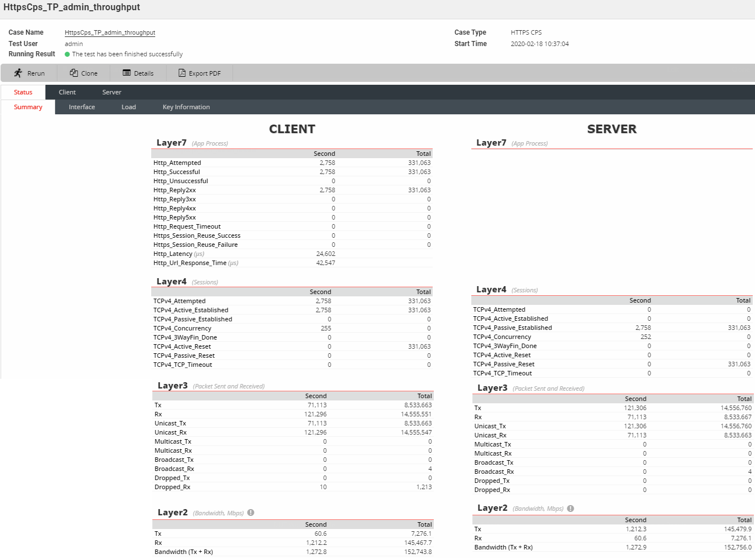Click the Details button
Image resolution: width=755 pixels, height=558 pixels.
(x=138, y=73)
